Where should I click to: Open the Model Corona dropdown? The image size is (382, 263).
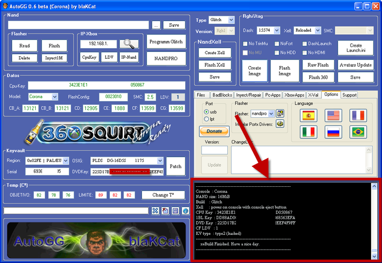click(x=55, y=97)
